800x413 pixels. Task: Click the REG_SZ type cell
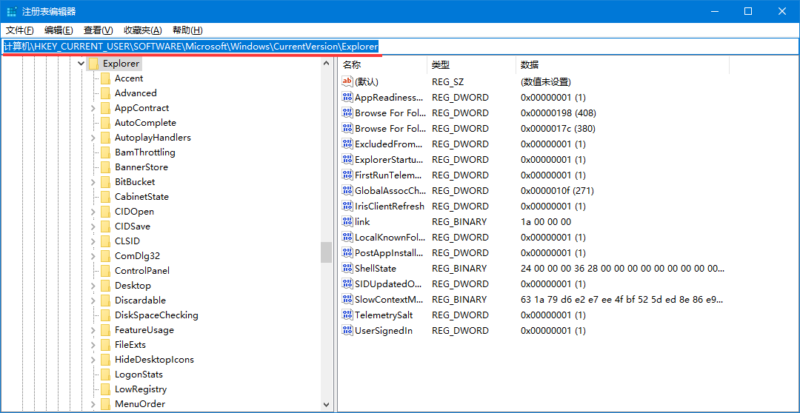point(447,81)
